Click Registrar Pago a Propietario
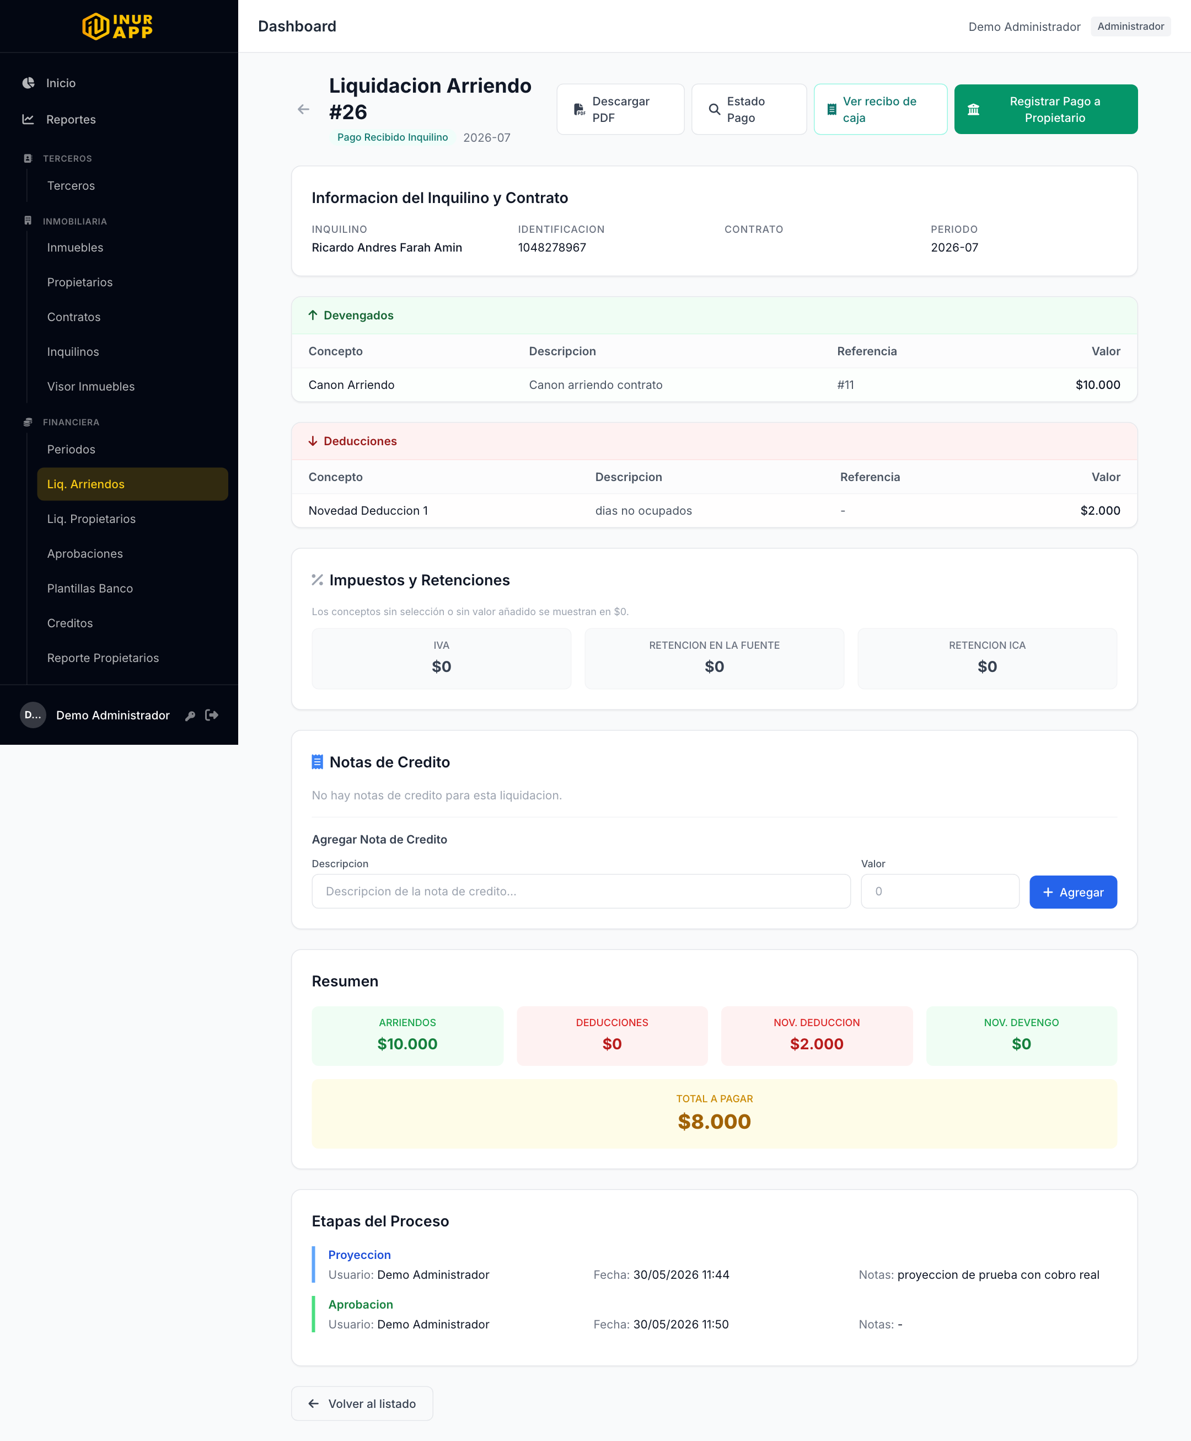 coord(1045,109)
